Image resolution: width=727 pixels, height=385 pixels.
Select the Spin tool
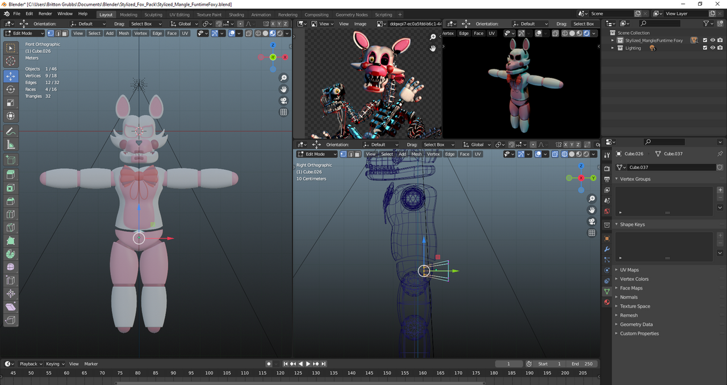click(11, 254)
